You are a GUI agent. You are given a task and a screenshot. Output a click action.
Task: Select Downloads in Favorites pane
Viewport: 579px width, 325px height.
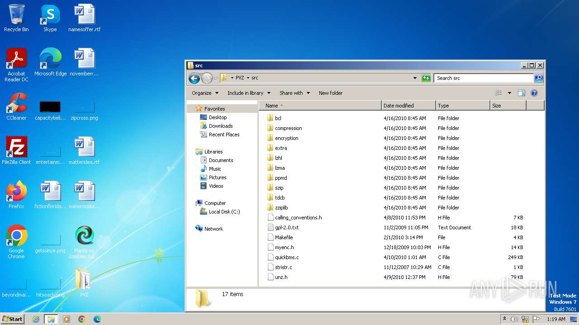coord(221,126)
